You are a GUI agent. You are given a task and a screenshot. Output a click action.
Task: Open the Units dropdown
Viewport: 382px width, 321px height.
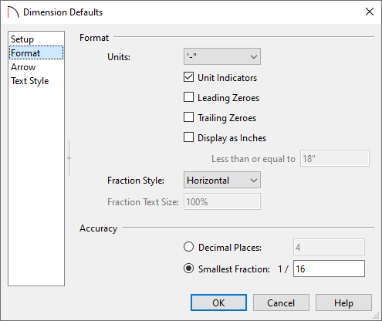222,56
